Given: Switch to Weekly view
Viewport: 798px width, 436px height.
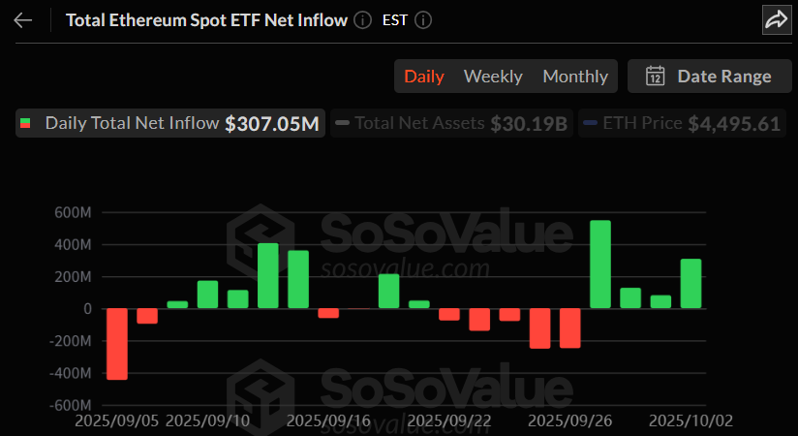Looking at the screenshot, I should pyautogui.click(x=493, y=77).
